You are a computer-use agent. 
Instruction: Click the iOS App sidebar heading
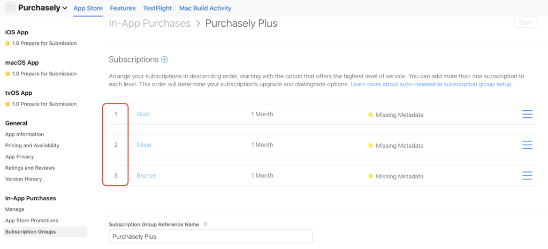(17, 32)
